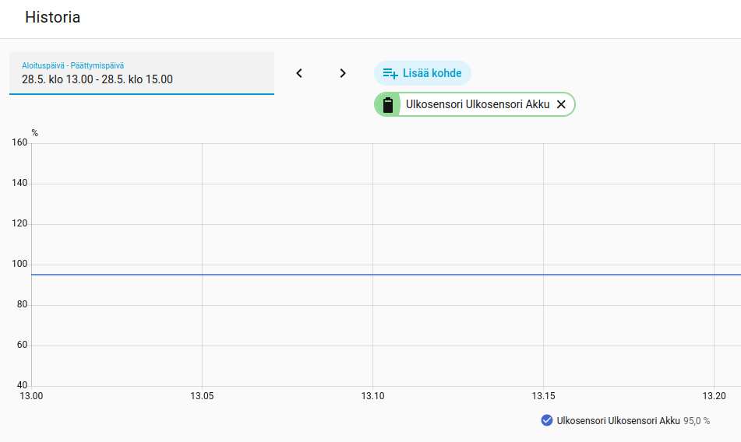Click the % unit label above axis
Viewport: 741px width, 442px height.
[34, 134]
